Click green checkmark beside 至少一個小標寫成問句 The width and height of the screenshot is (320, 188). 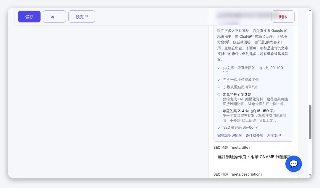click(x=219, y=80)
